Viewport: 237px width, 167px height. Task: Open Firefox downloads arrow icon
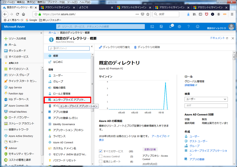point(188,14)
